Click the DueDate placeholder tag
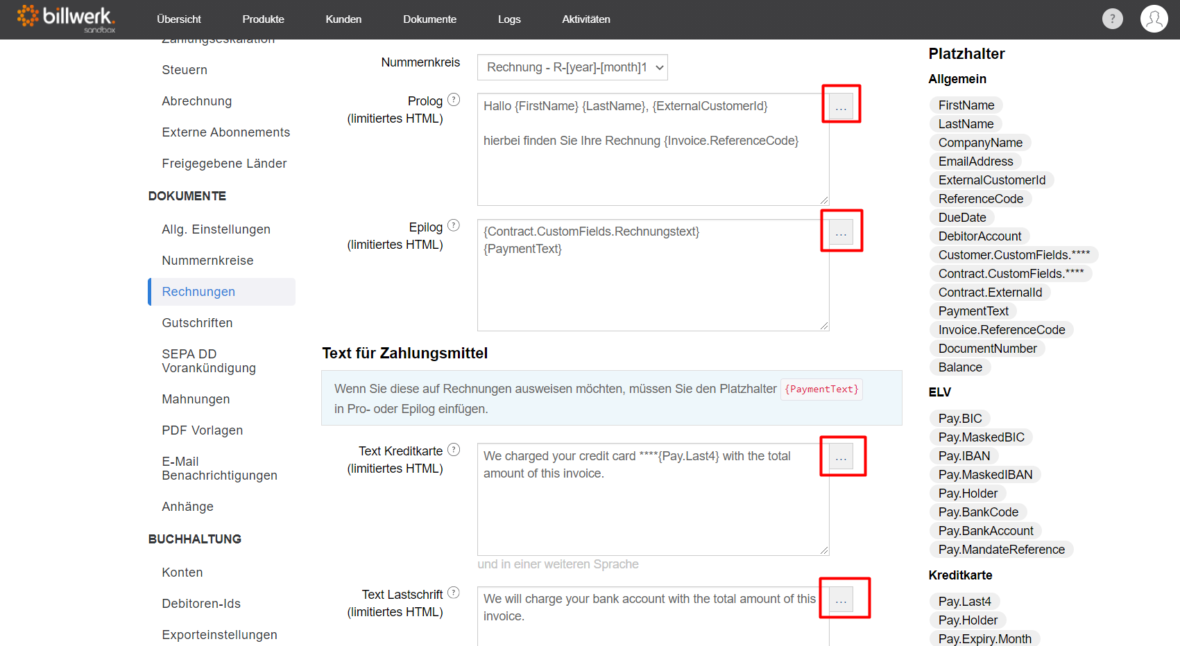Viewport: 1180px width, 646px height. 962,218
